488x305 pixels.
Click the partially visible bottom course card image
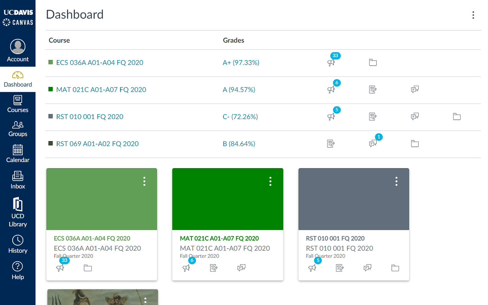click(x=102, y=299)
